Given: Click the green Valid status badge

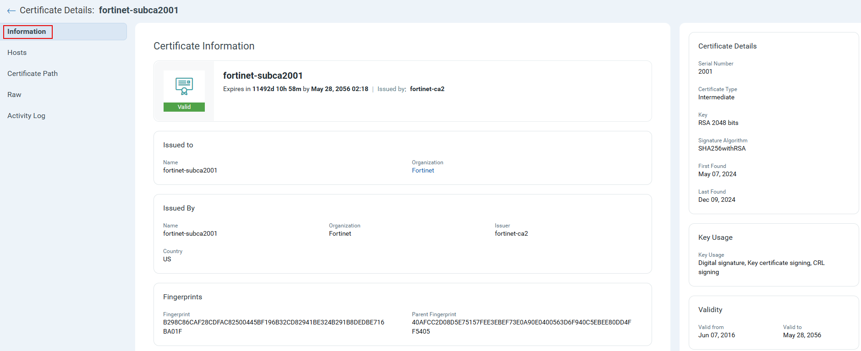Looking at the screenshot, I should (x=184, y=107).
